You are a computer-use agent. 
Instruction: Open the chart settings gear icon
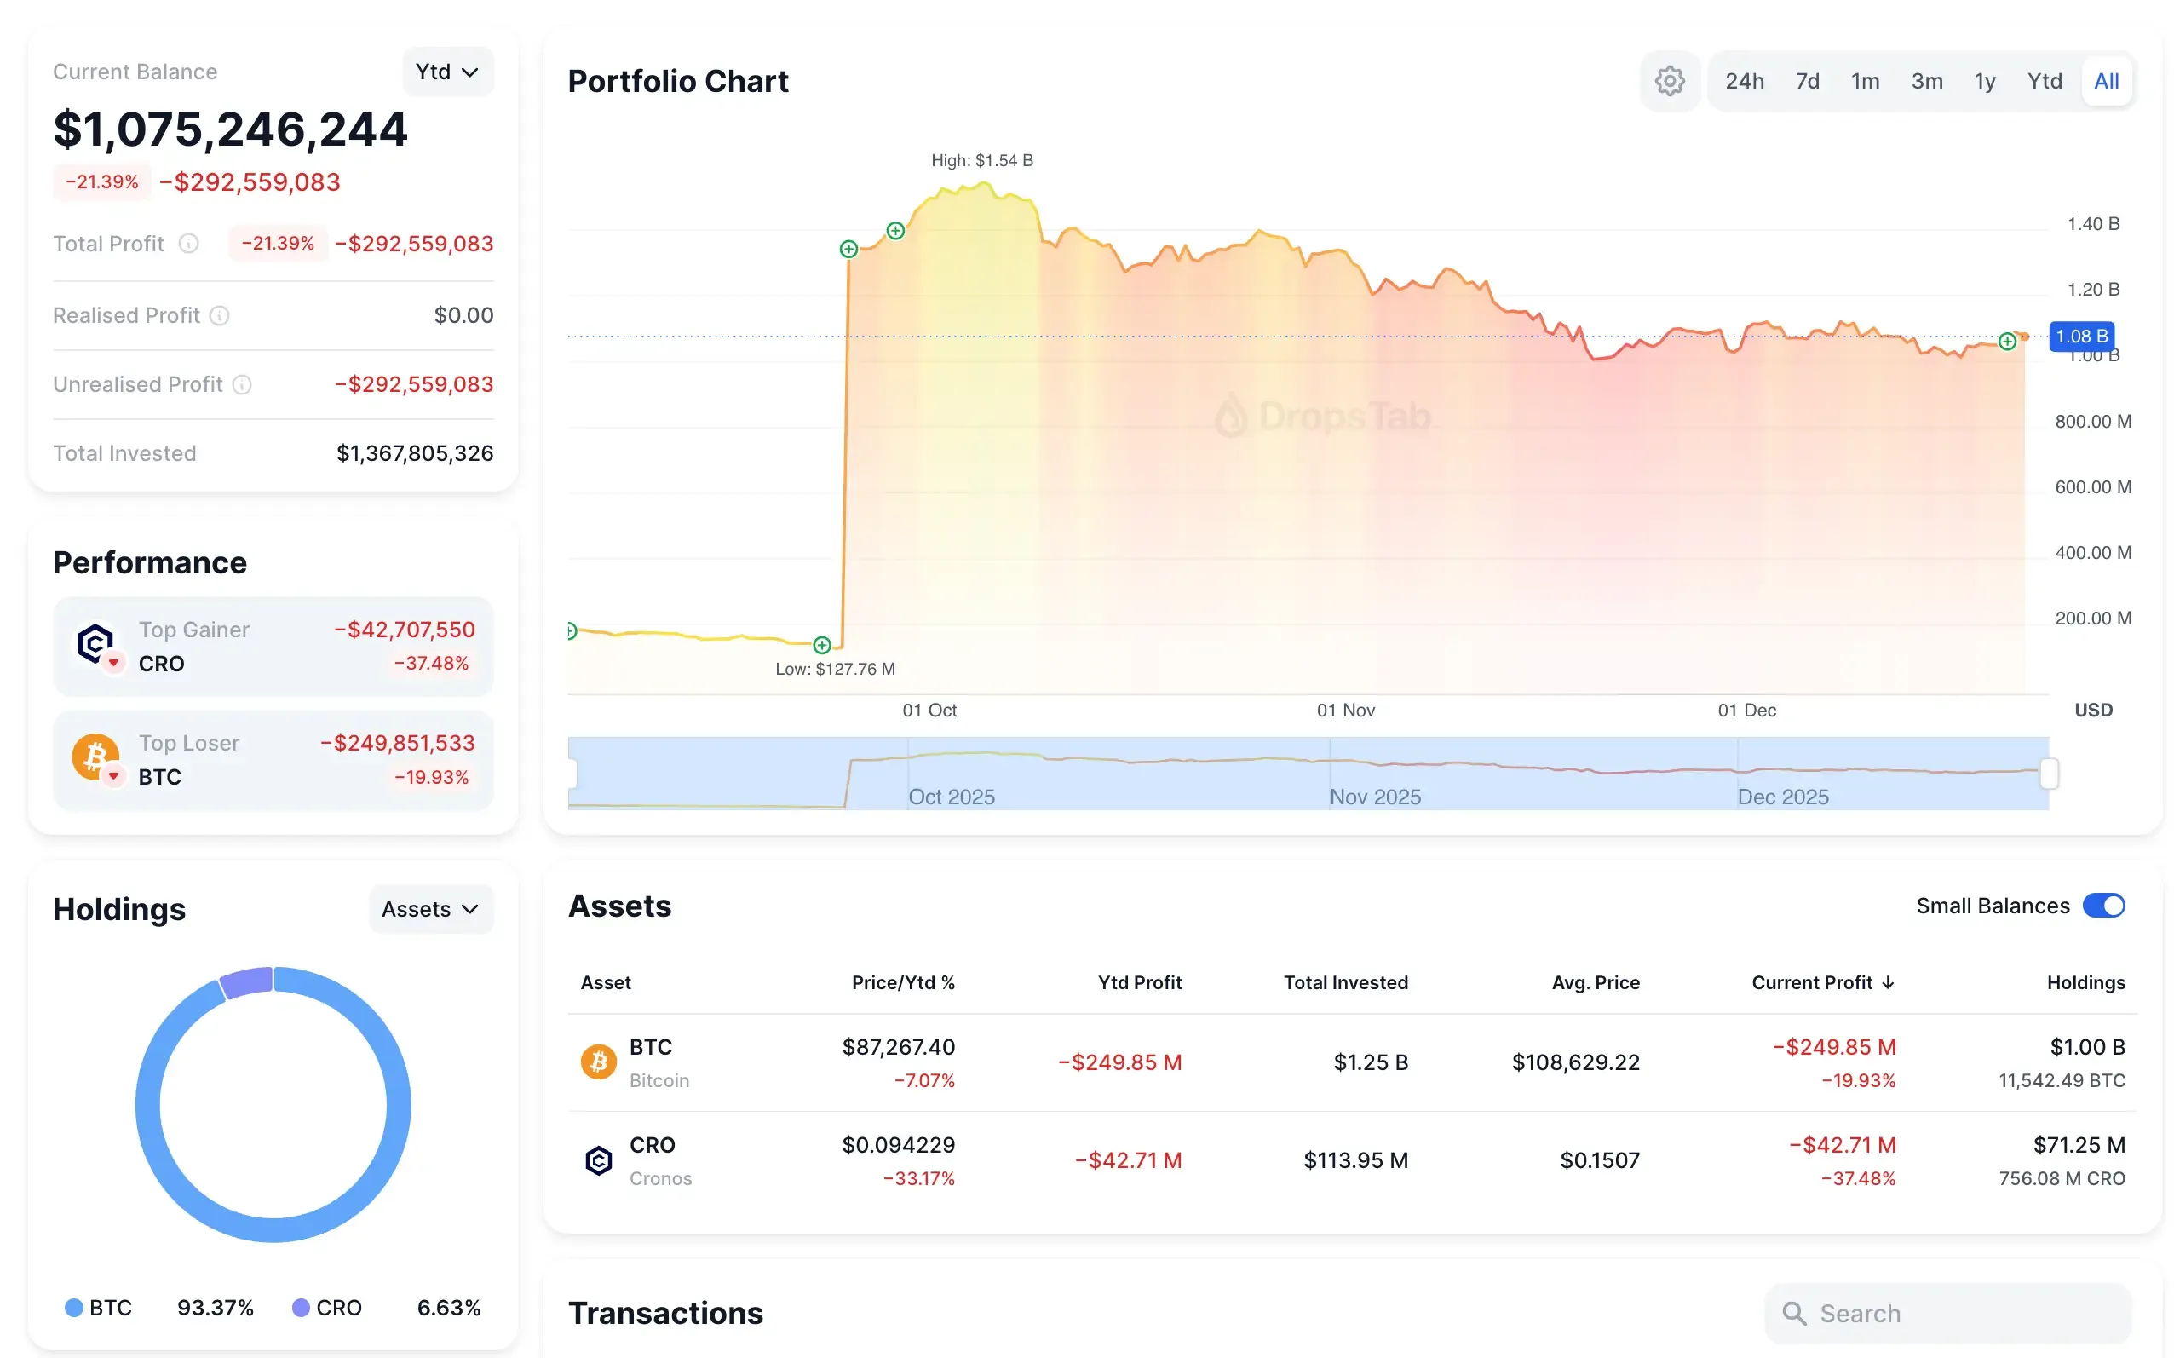click(x=1670, y=81)
